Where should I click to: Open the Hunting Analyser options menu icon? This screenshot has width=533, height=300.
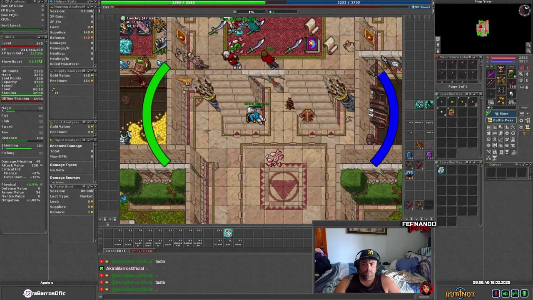(x=84, y=7)
